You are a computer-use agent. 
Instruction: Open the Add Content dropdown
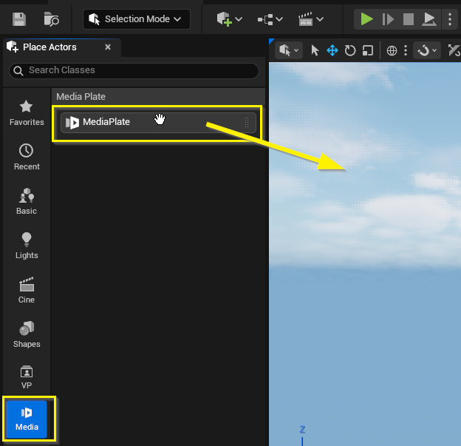[x=230, y=19]
